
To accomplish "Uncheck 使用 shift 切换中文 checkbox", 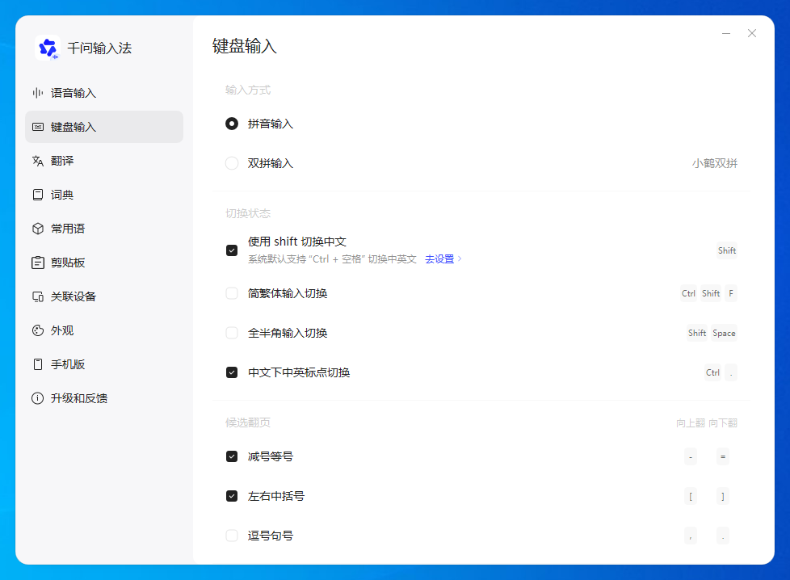I will point(232,250).
